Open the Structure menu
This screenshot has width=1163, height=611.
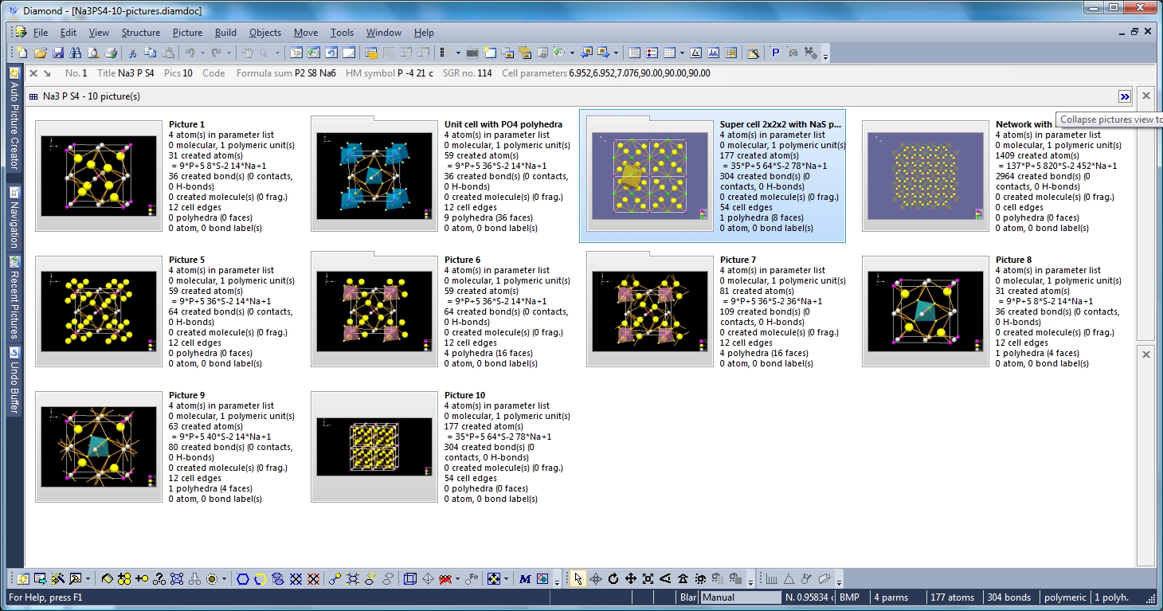140,33
